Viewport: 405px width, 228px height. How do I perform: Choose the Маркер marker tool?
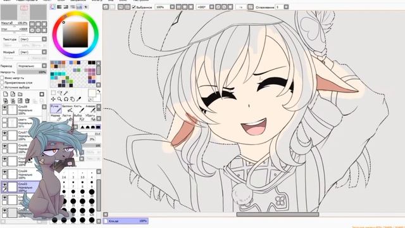(x=56, y=118)
